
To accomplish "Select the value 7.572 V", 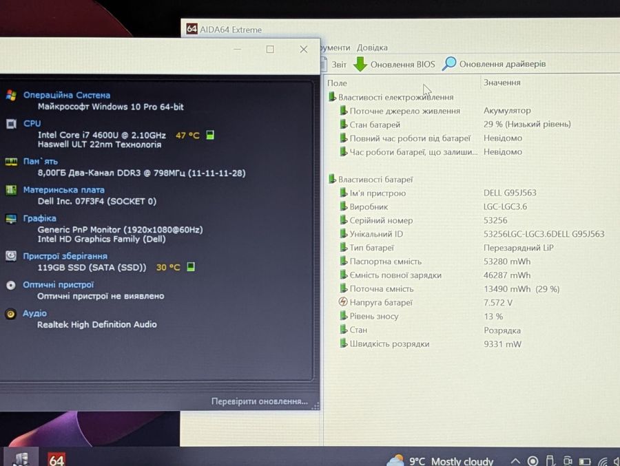I will point(498,302).
